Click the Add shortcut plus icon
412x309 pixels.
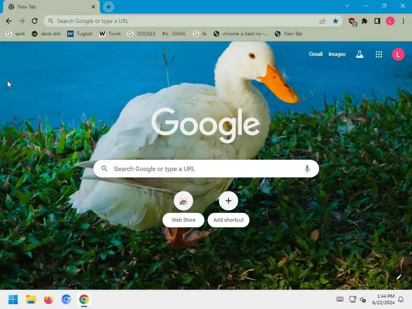click(x=229, y=201)
